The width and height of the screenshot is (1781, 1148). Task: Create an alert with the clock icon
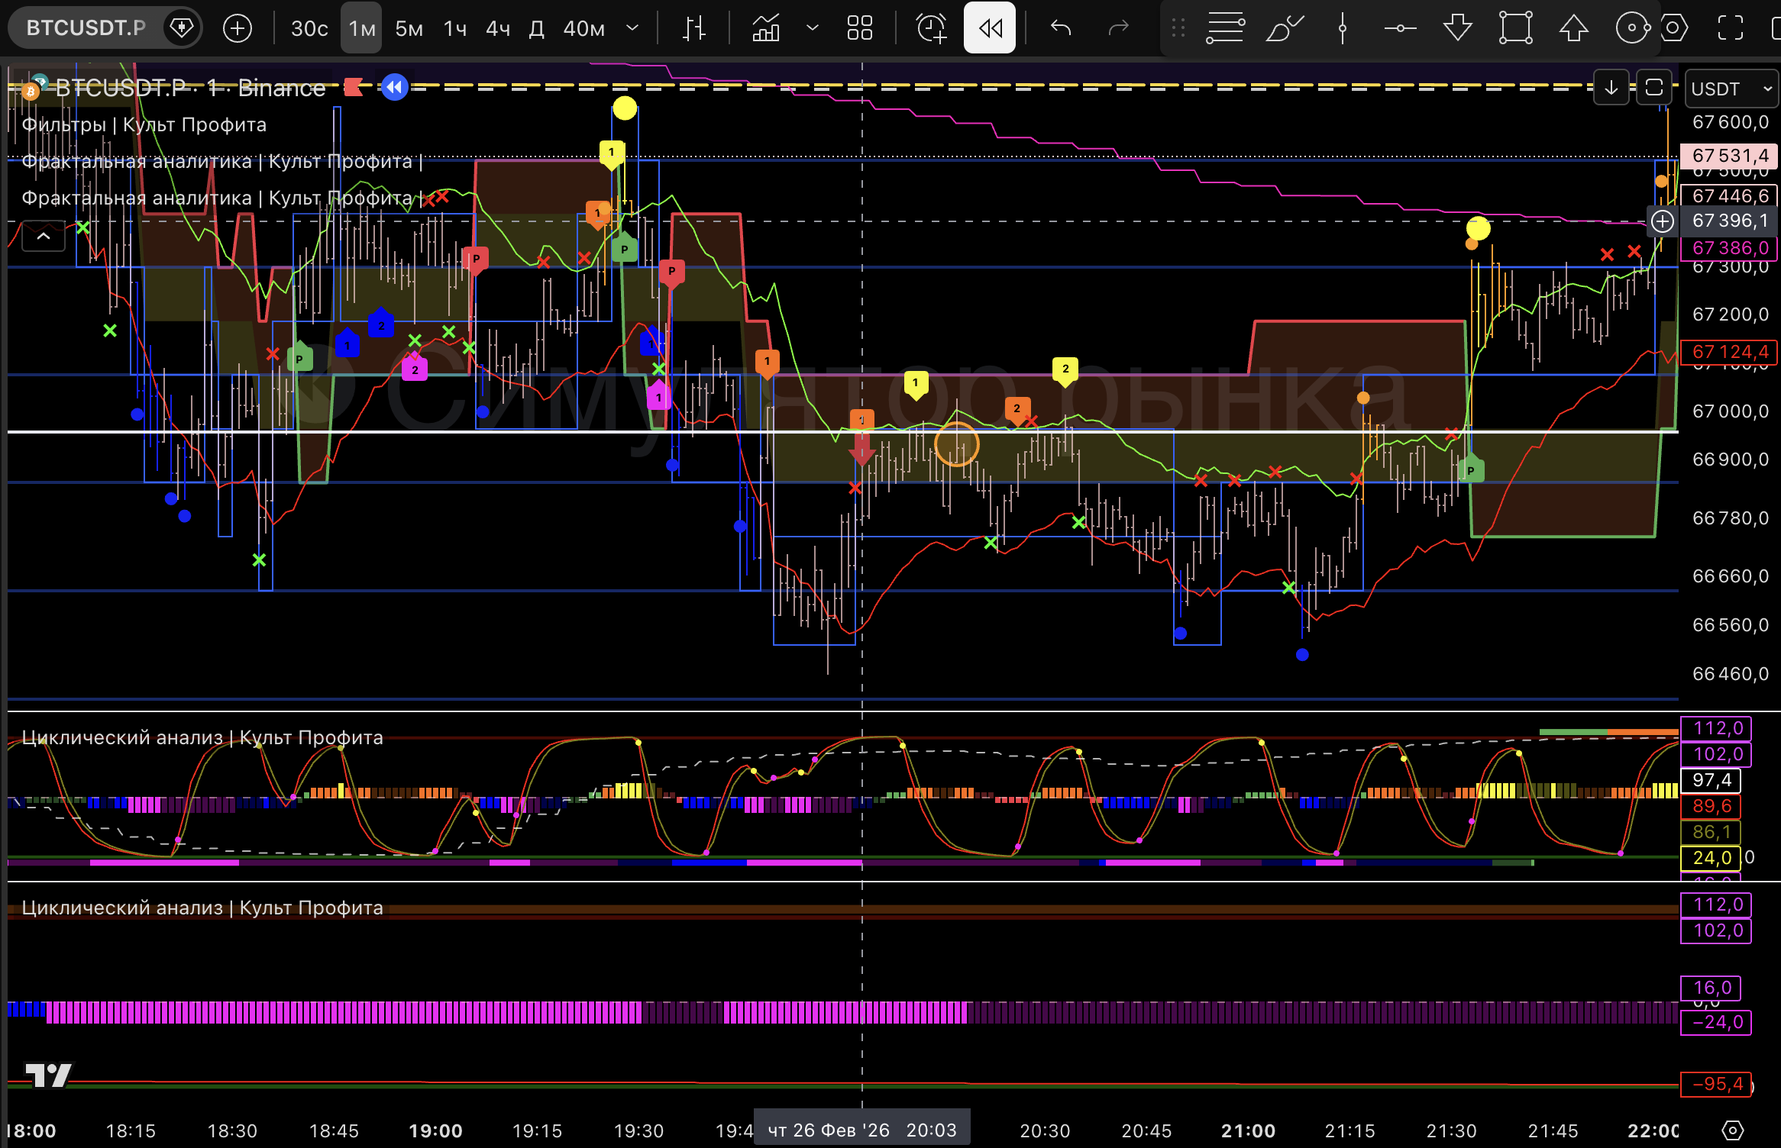coord(931,28)
